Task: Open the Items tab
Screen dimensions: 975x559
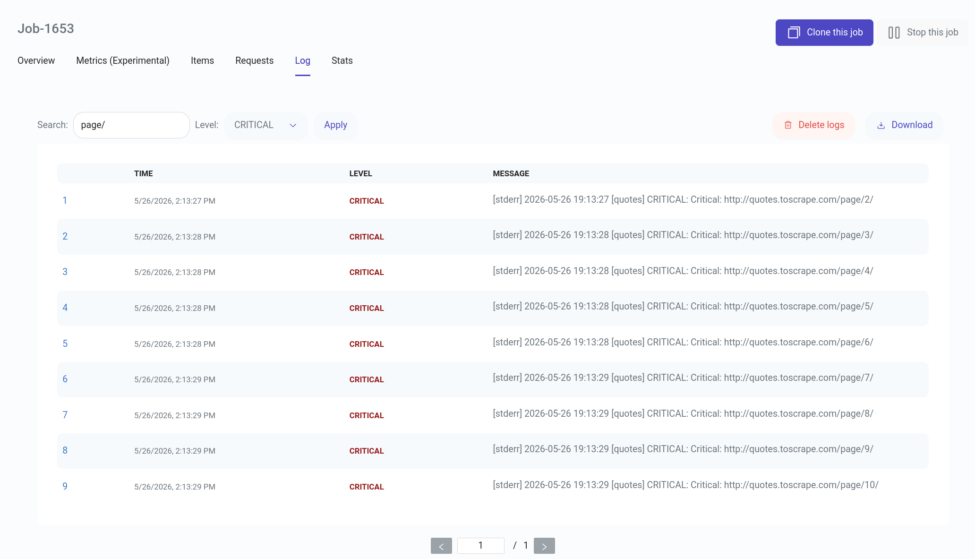Action: 202,60
